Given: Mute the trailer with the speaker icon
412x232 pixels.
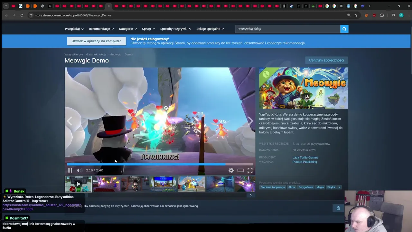Looking at the screenshot, I should click(x=79, y=170).
